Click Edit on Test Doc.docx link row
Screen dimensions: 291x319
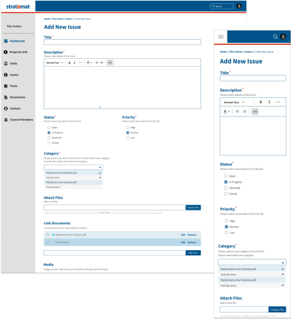pos(183,242)
